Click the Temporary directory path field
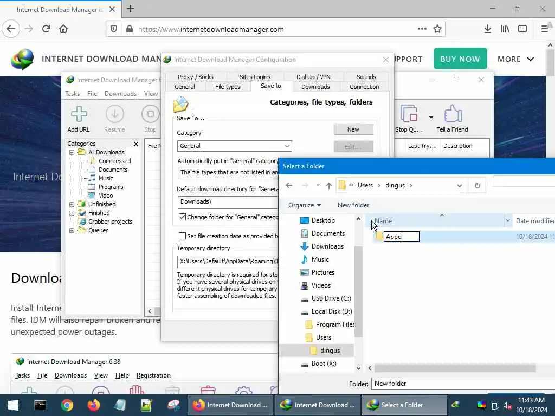This screenshot has height=416, width=555. tap(229, 261)
